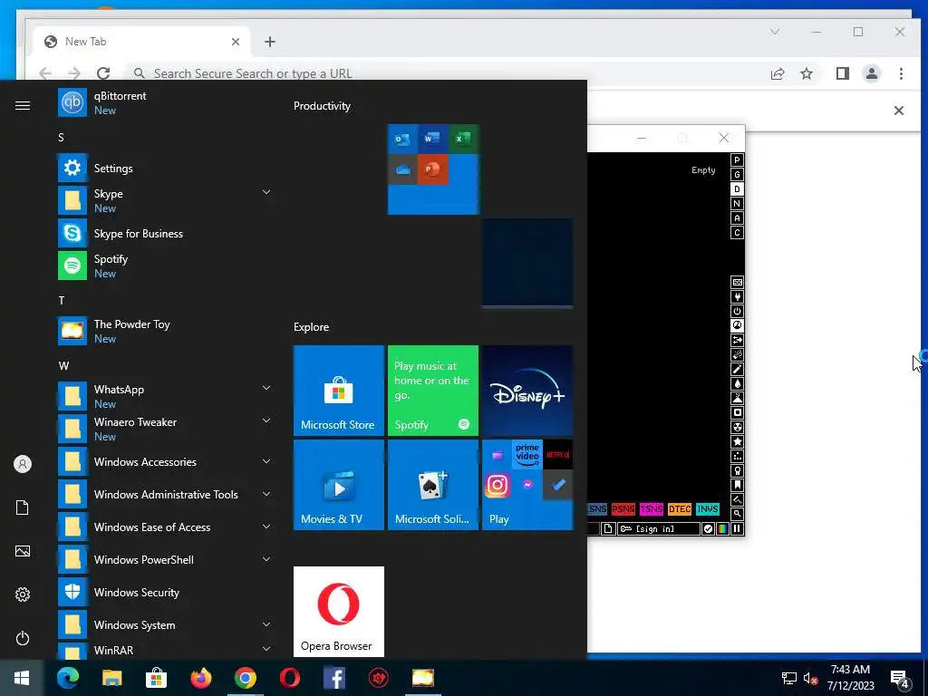Pause the Powder Toy simulation
The image size is (928, 696).
pos(737,528)
